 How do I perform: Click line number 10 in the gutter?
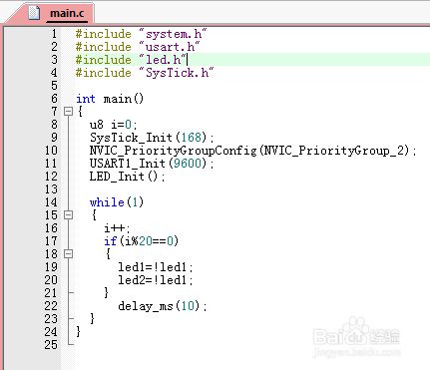51,151
